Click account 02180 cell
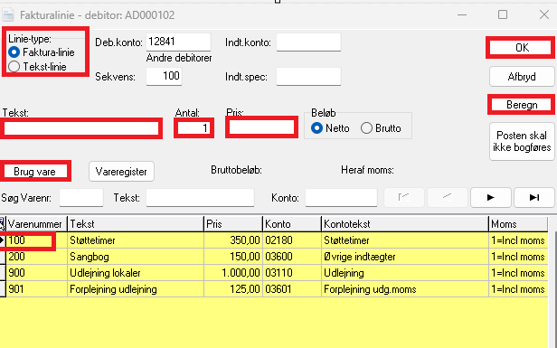The width and height of the screenshot is (557, 348). (x=292, y=240)
